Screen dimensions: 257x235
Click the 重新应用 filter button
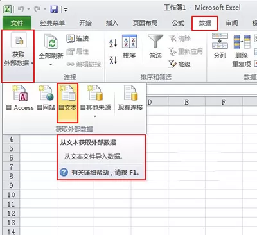click(x=186, y=51)
